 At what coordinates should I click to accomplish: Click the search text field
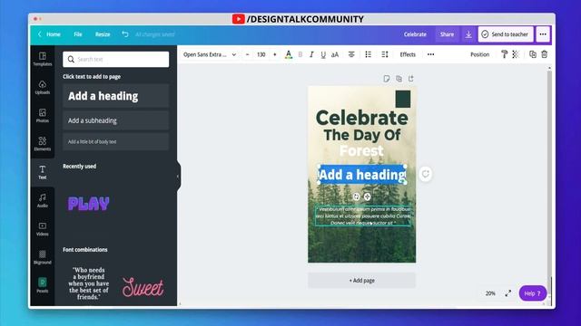tap(116, 59)
